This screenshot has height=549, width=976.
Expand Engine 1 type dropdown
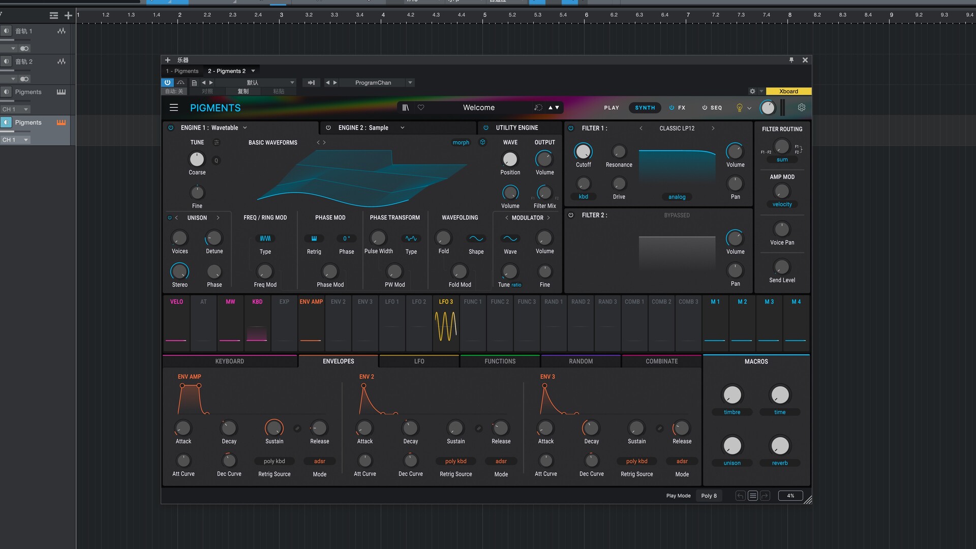(245, 128)
